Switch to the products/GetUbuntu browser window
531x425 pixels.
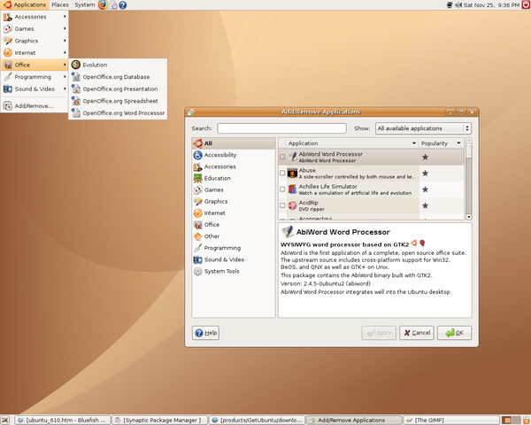[257, 421]
